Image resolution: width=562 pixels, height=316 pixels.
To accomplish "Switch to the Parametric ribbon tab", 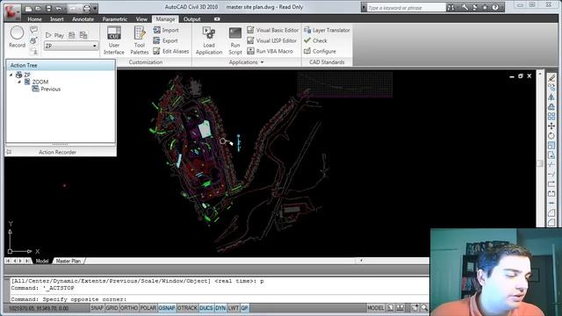I will coord(115,19).
